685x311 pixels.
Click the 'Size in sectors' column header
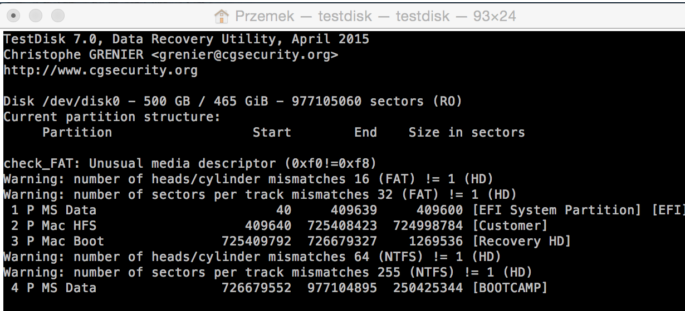(x=467, y=133)
